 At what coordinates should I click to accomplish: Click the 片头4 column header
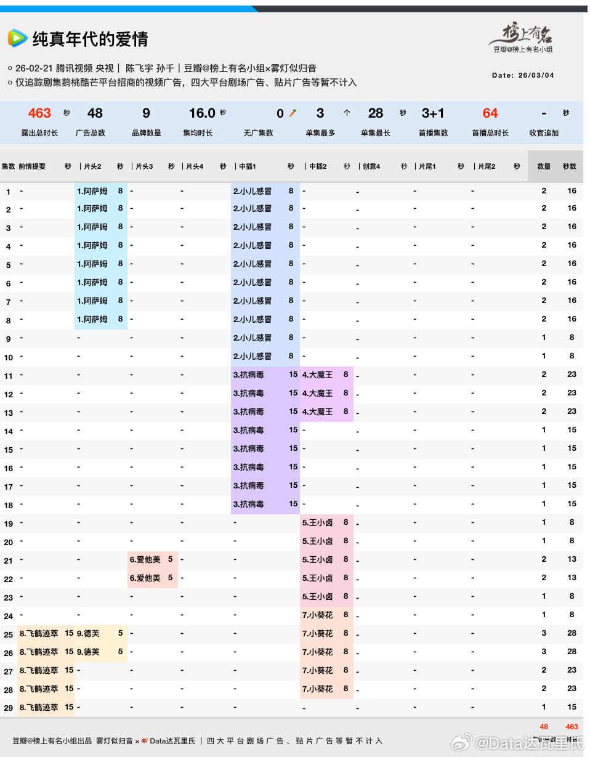[195, 166]
